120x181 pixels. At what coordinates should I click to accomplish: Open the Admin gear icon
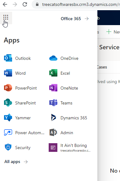tap(53, 132)
